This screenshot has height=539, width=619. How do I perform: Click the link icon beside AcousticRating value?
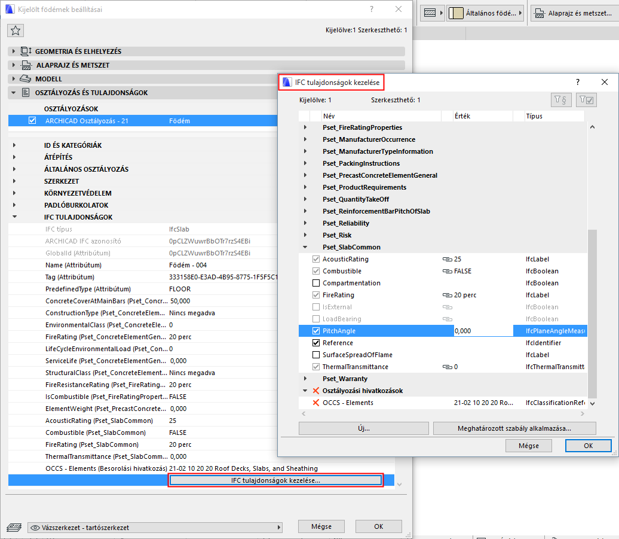[x=448, y=259]
